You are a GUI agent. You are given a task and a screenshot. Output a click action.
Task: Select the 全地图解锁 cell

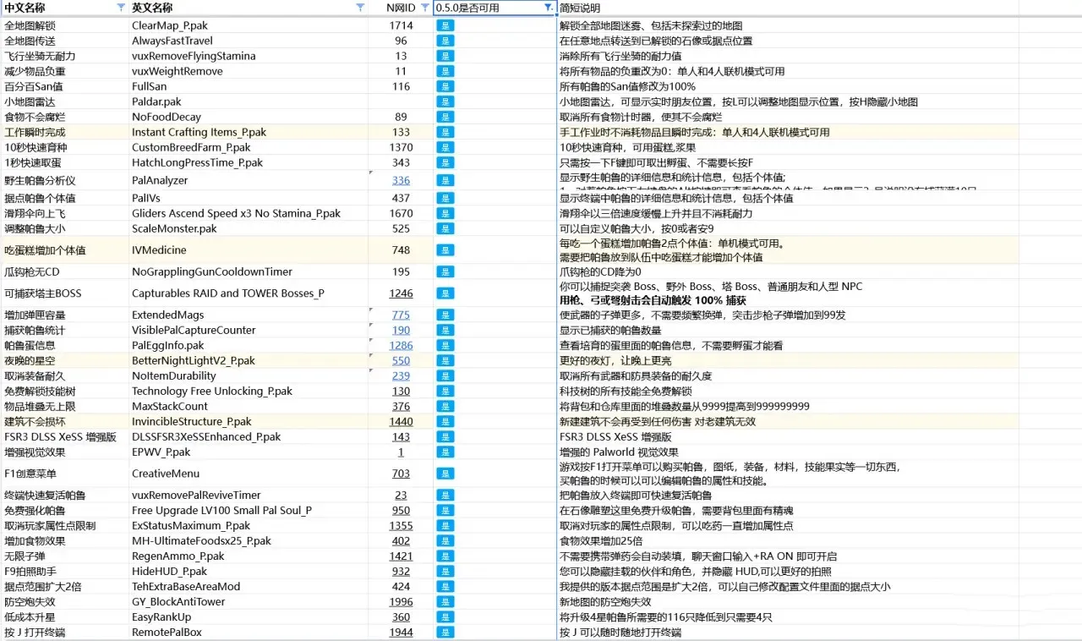[x=64, y=25]
